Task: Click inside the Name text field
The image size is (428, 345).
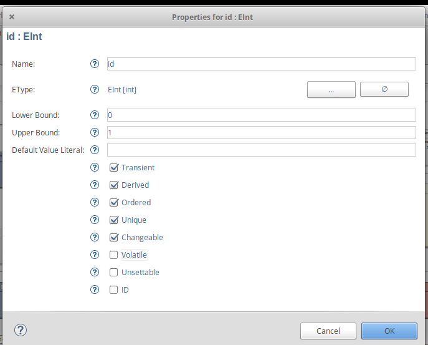Action: click(x=262, y=64)
